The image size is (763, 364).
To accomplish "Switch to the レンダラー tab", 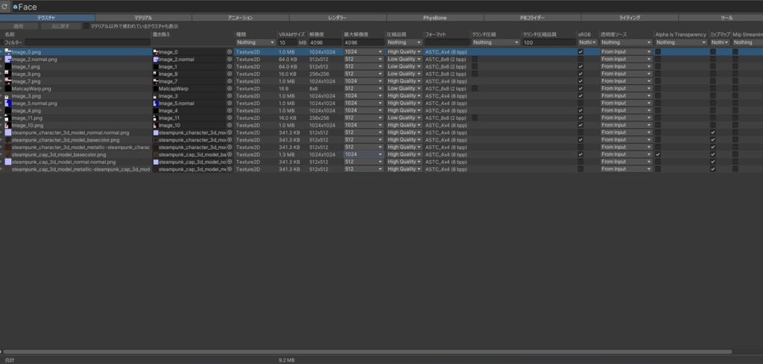I will [x=338, y=18].
